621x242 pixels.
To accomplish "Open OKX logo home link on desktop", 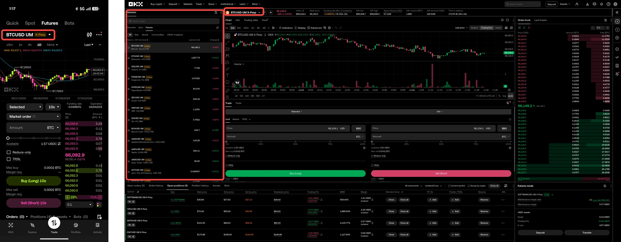I will 136,4.
